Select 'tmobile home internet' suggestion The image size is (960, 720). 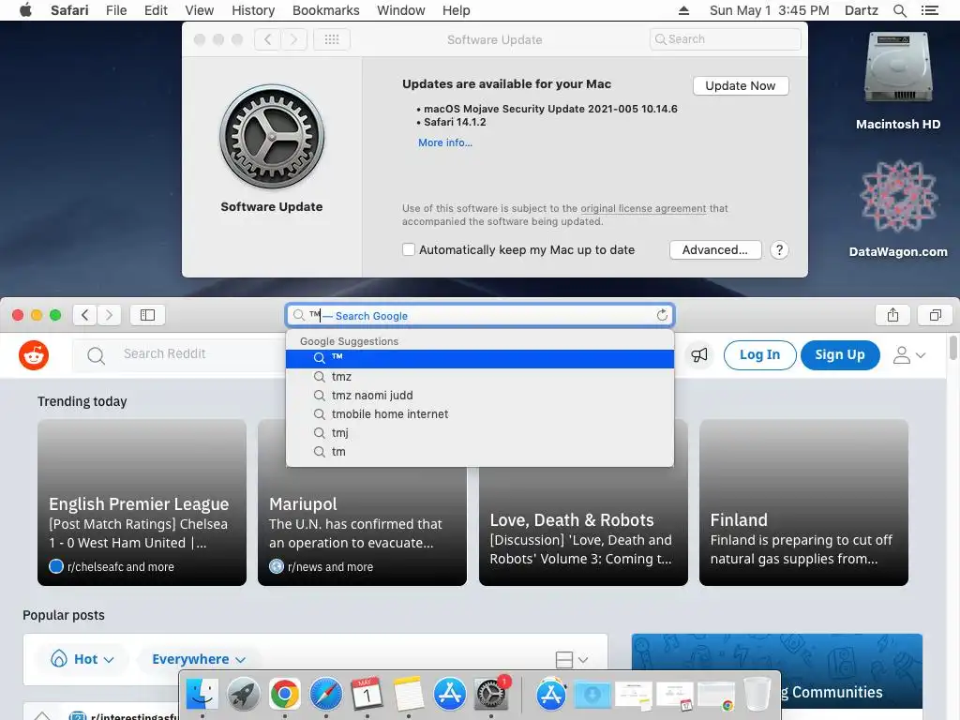click(480, 414)
